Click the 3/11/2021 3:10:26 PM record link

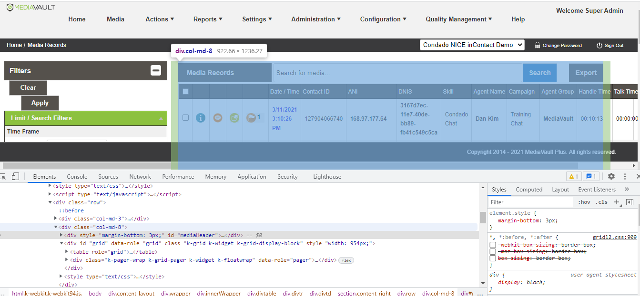click(x=284, y=119)
